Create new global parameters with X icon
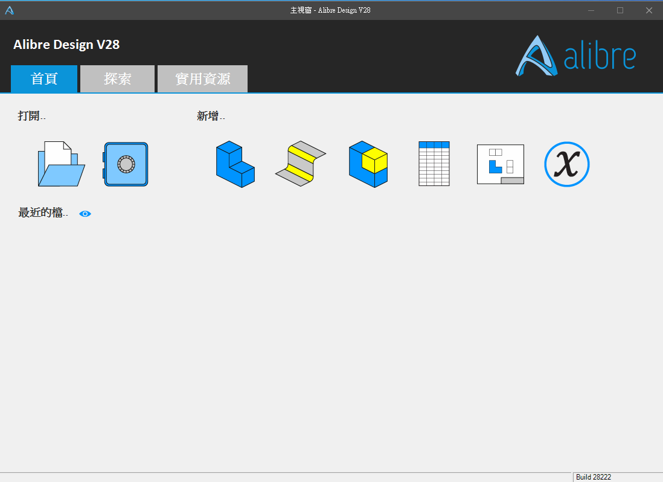Image resolution: width=663 pixels, height=482 pixels. point(566,164)
